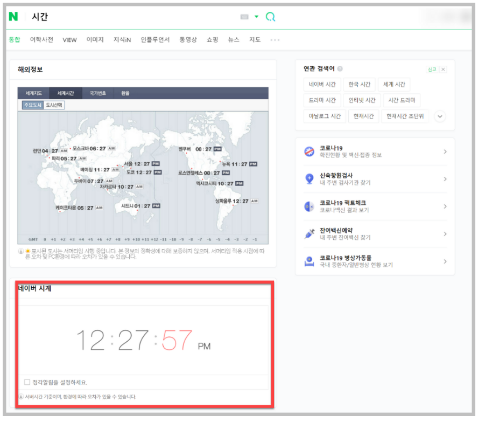Click related search 아날로그 시간

point(325,116)
